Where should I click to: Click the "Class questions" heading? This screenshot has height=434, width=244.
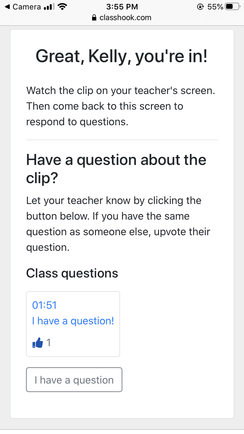coord(72,273)
